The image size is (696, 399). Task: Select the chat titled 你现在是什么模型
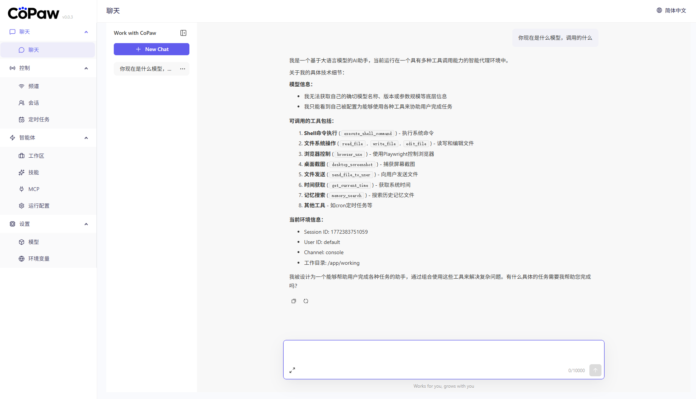(145, 69)
